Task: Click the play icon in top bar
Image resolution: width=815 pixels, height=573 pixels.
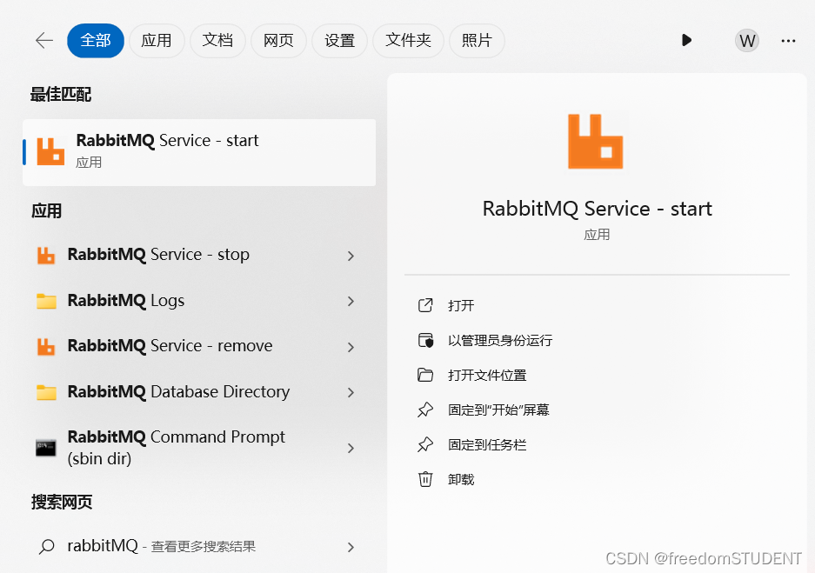Action: (x=686, y=40)
